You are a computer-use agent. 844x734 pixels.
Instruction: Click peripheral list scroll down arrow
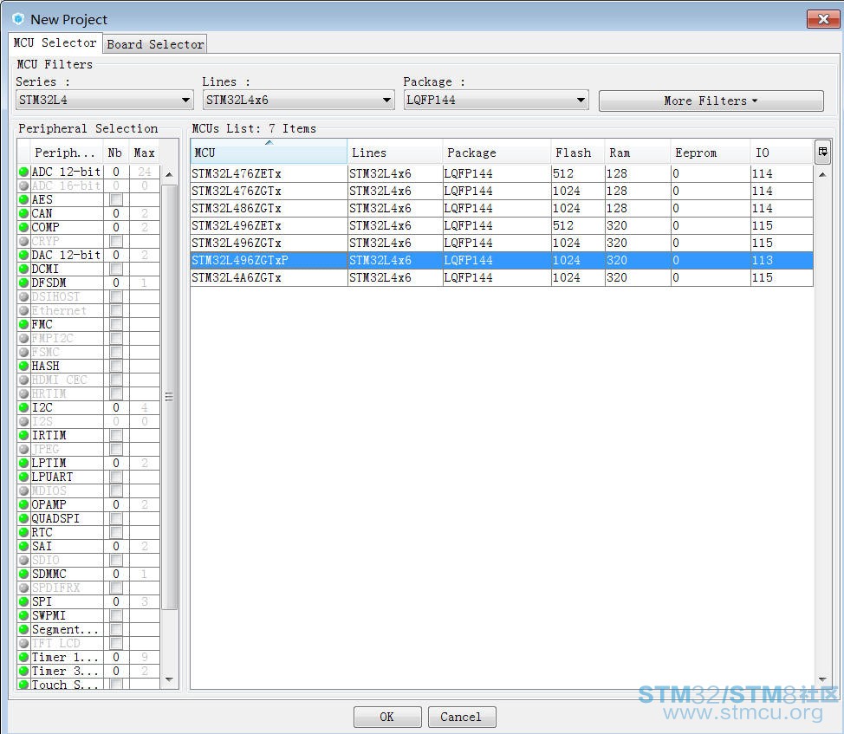(x=169, y=679)
